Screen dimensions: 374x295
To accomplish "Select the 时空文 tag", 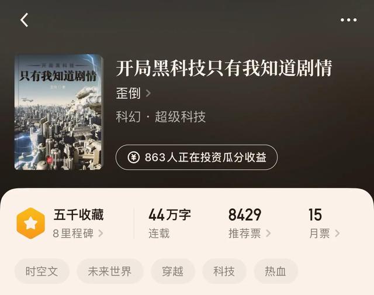I will point(42,272).
